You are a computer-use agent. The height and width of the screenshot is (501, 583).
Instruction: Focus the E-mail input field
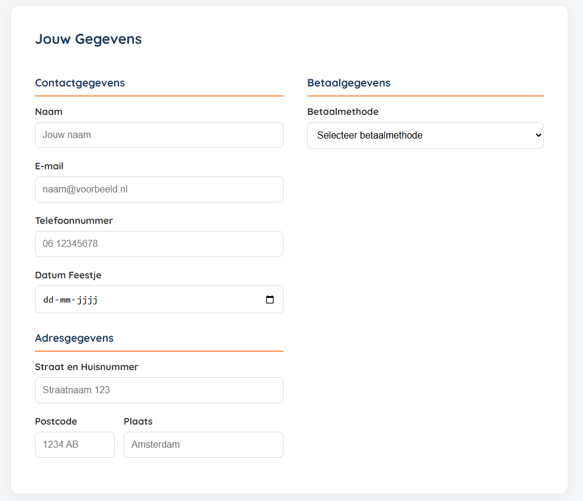pos(159,190)
